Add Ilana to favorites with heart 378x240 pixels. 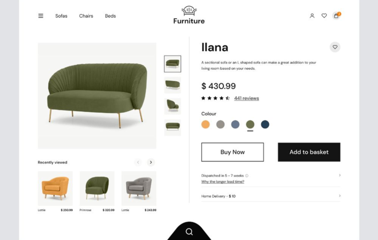coord(335,47)
